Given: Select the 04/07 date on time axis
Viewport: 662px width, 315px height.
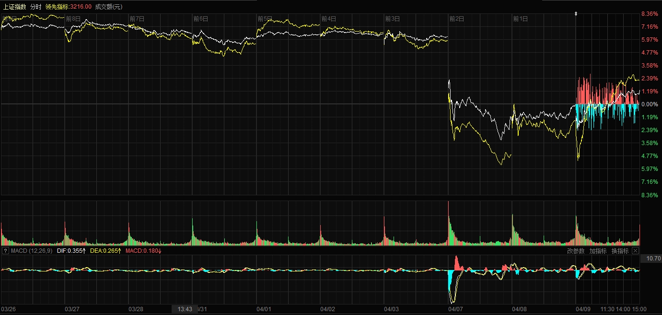Looking at the screenshot, I should click(x=455, y=309).
